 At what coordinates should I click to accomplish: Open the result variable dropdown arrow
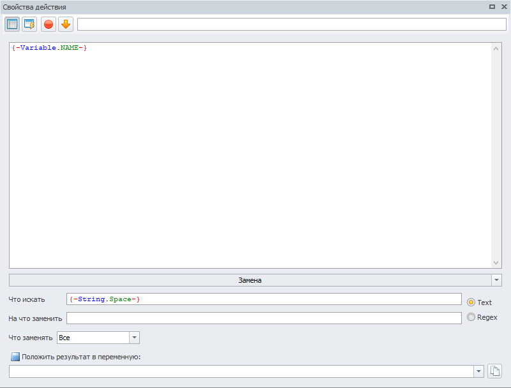[478, 371]
